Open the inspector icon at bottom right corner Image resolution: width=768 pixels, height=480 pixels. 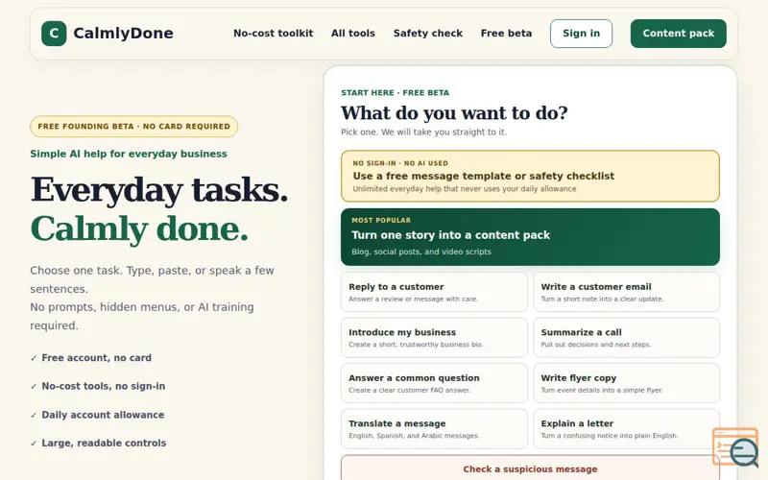tap(735, 447)
